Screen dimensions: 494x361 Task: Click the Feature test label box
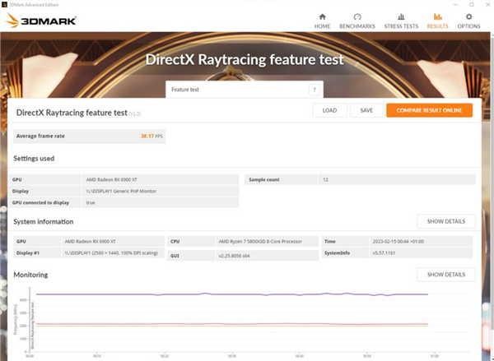[x=245, y=90]
